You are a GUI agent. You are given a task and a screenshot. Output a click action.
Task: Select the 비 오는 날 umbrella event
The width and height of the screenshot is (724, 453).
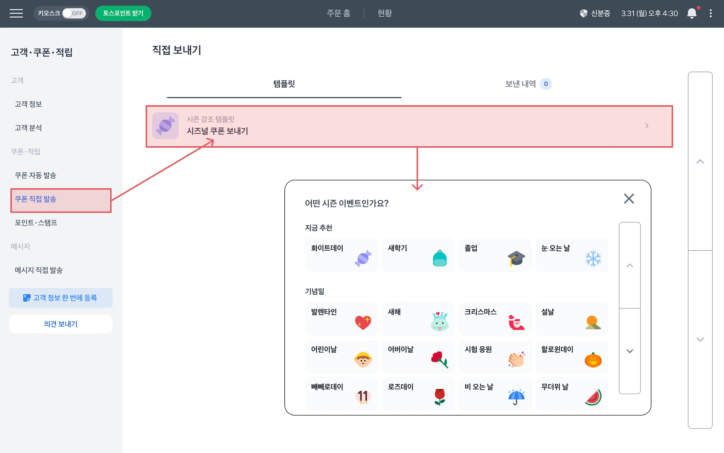pos(495,394)
